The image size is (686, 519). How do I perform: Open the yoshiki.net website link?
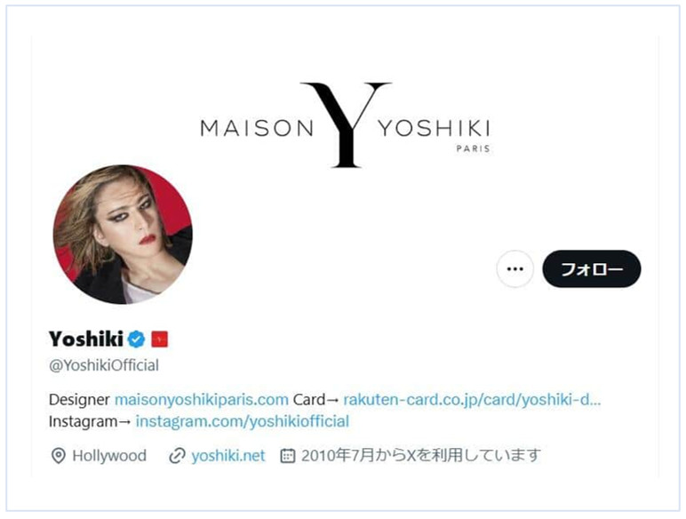click(x=228, y=456)
